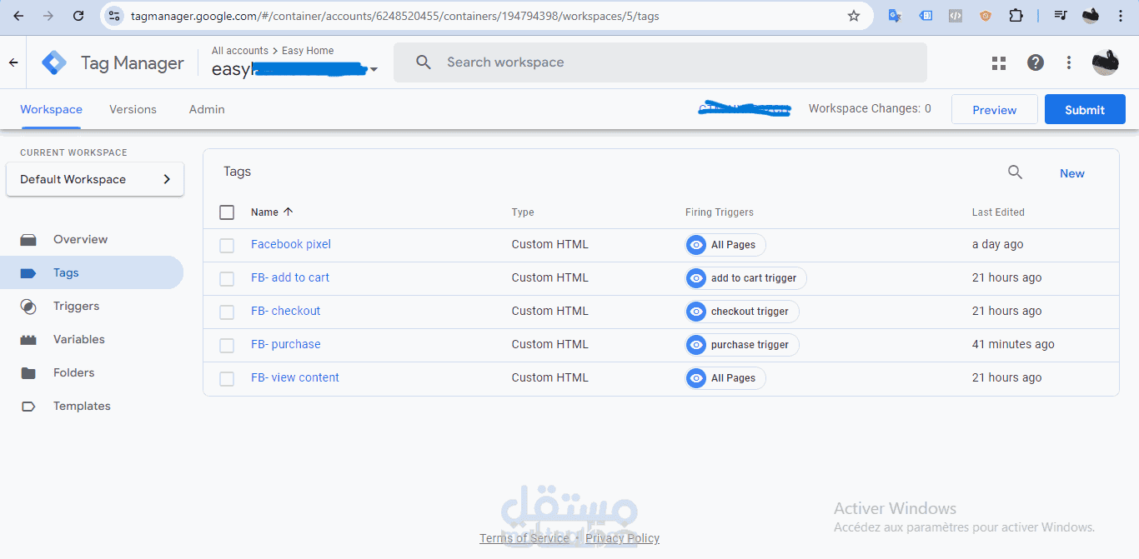Click the browser address bar URL
Viewport: 1139px width, 559px height.
tap(394, 16)
